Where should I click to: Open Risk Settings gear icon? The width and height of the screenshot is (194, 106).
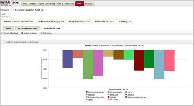point(41,33)
